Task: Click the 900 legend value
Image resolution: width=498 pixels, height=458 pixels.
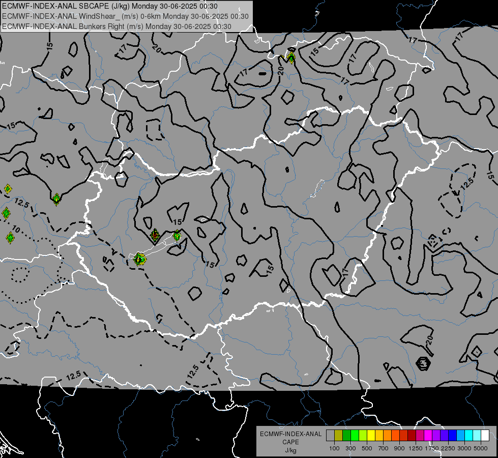Action: pos(399,448)
